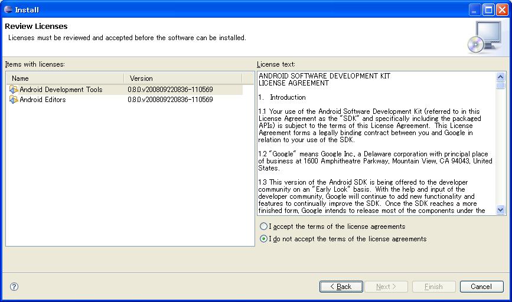Click license text scrollbar down arrow
Viewport: 512px width, 302px height.
500,210
